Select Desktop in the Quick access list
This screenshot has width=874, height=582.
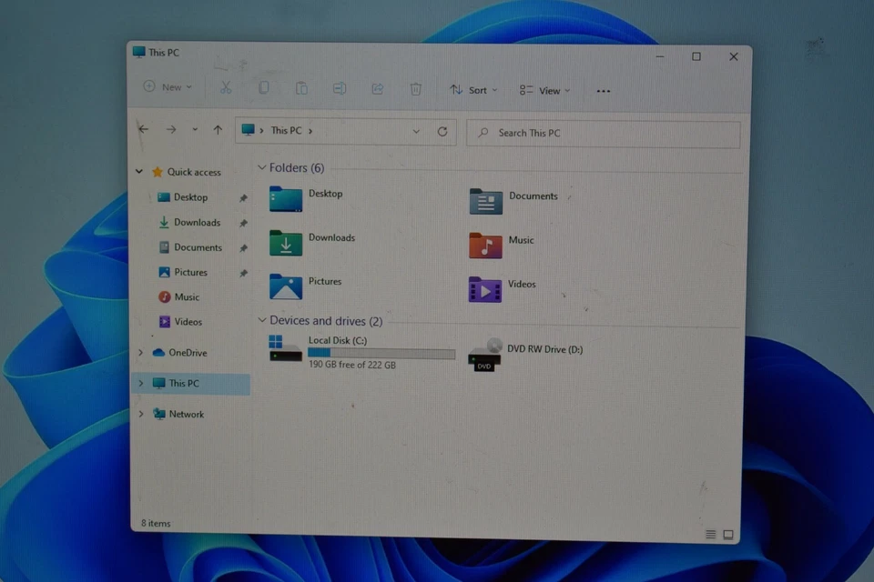click(190, 197)
